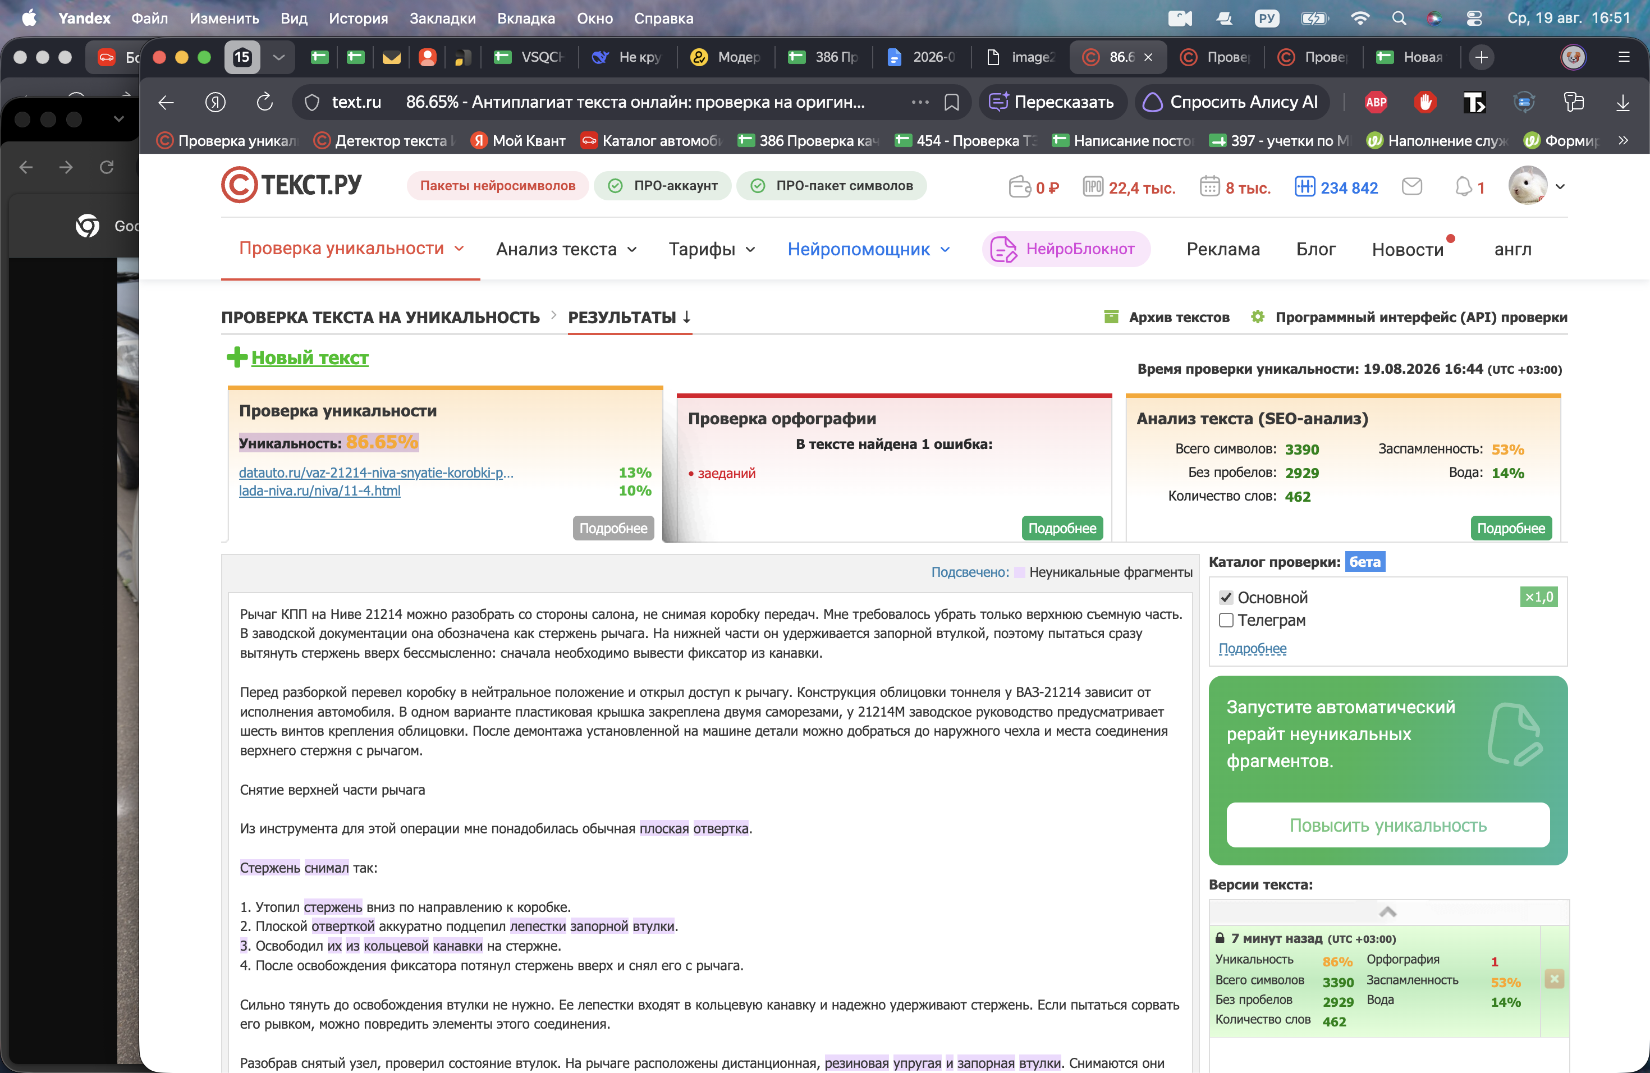
Task: Open a new browser tab
Action: click(1481, 57)
